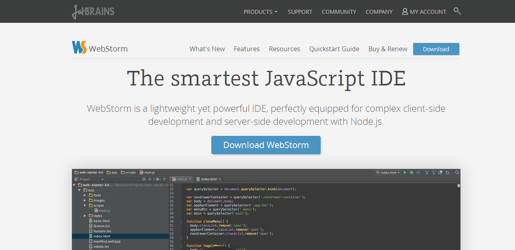Viewport: 515px width, 250px height.
Task: Open the Company menu item
Action: (379, 12)
